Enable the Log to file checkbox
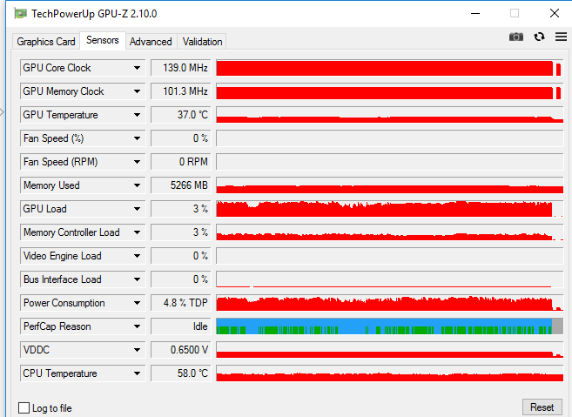 pos(24,407)
